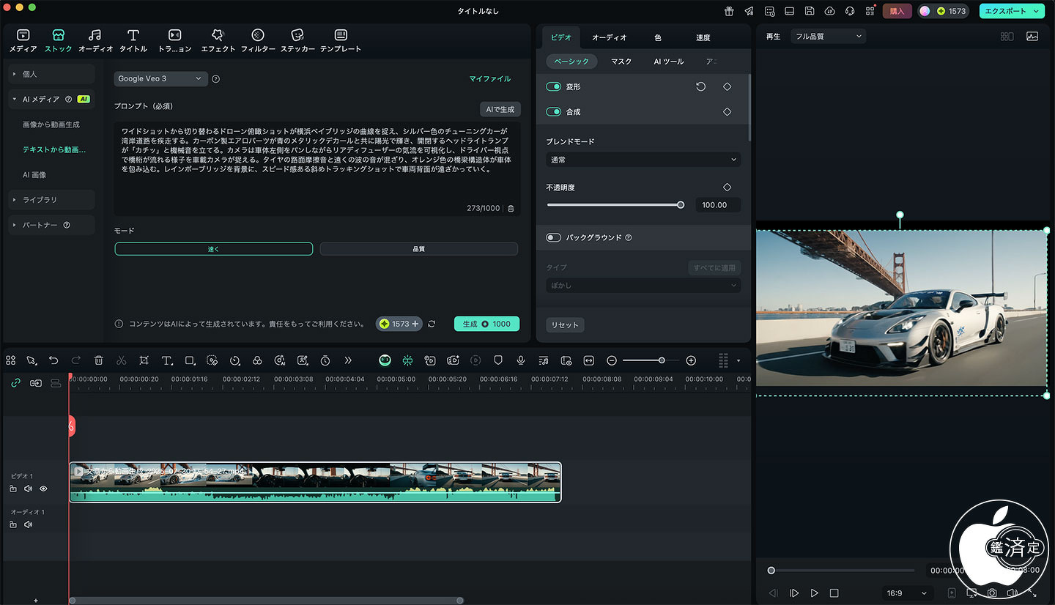Viewport: 1055px width, 605px height.
Task: Enable the バックグラウンド (Background) switch
Action: point(553,237)
